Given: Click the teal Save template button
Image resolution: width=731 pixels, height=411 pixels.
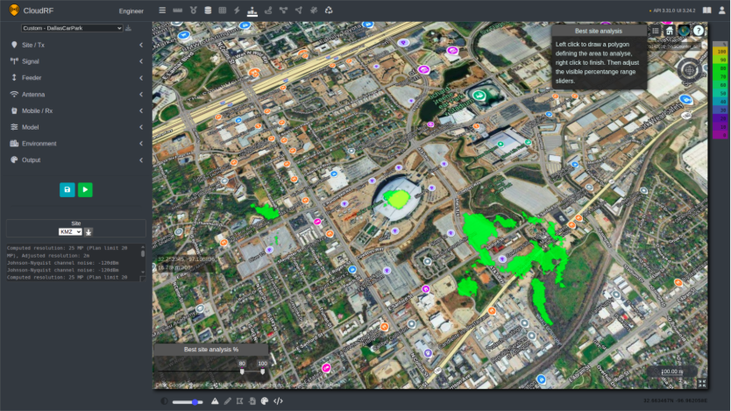Looking at the screenshot, I should point(67,189).
